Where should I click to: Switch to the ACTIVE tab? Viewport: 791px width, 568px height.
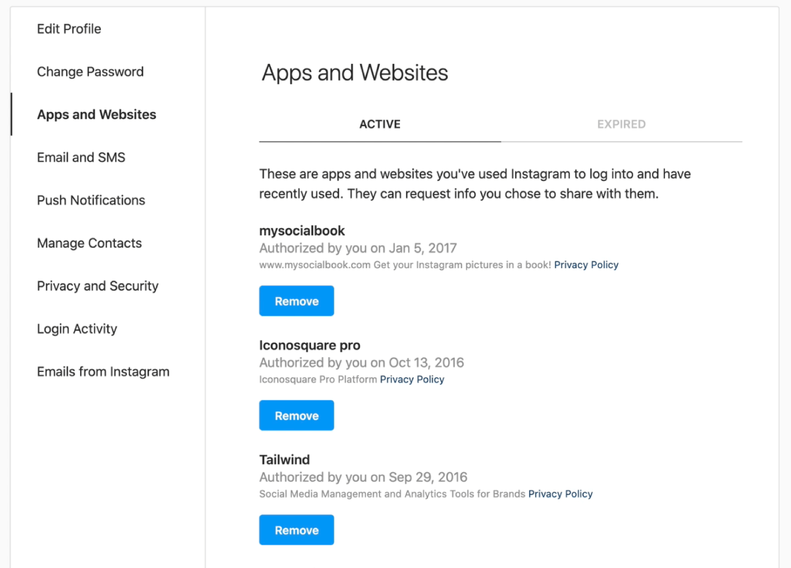click(x=380, y=124)
